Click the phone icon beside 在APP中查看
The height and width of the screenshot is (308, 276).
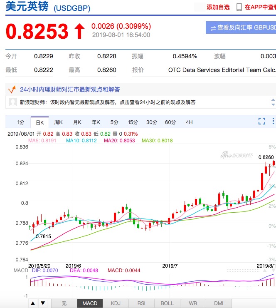click(x=239, y=7)
